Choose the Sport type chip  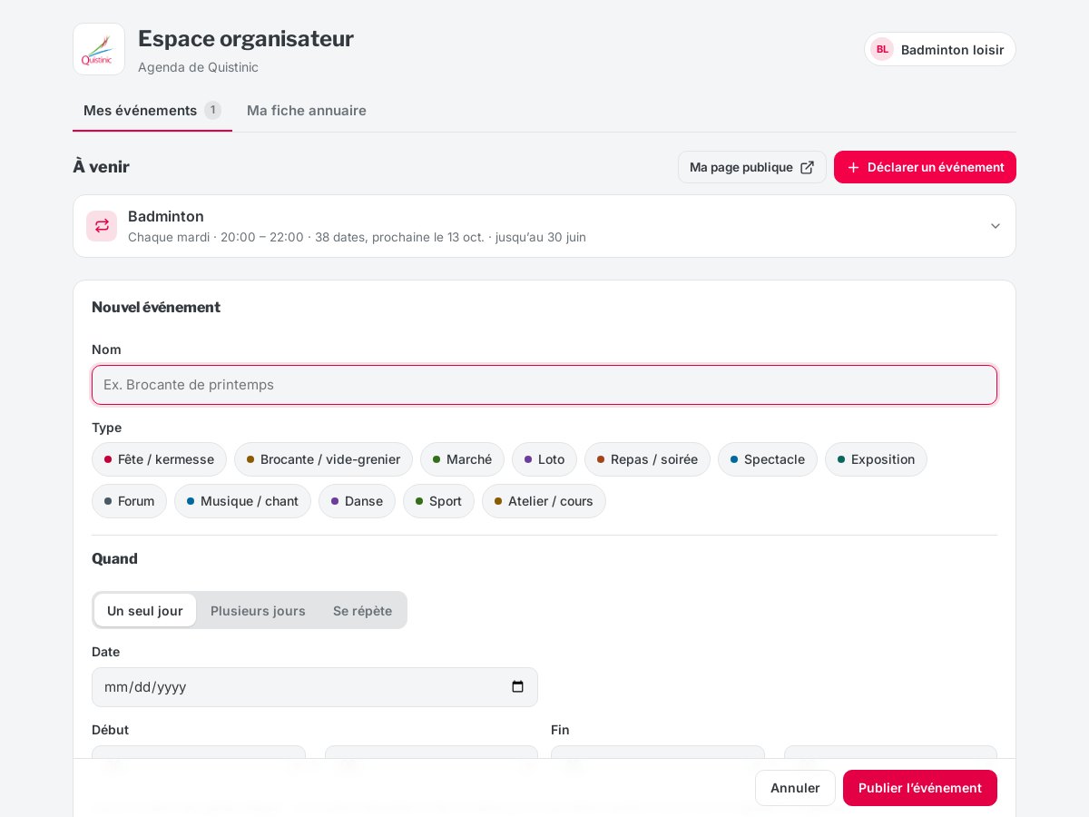(x=438, y=501)
